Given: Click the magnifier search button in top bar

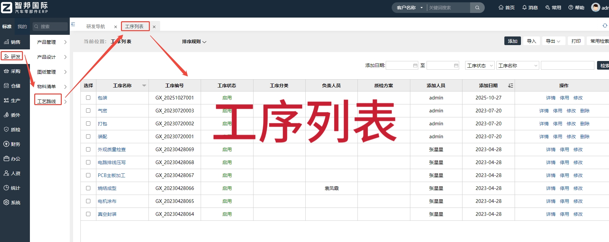Looking at the screenshot, I should pyautogui.click(x=477, y=8).
